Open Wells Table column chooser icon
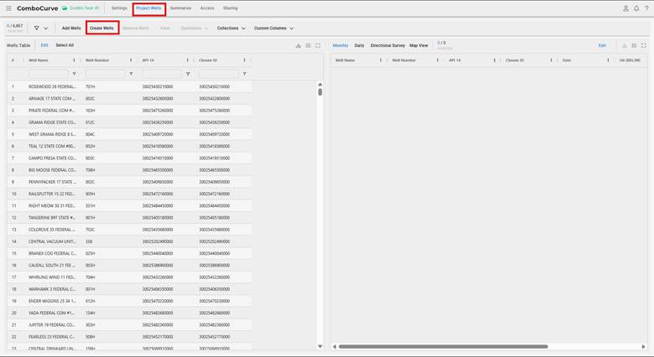Image resolution: width=654 pixels, height=357 pixels. point(308,45)
